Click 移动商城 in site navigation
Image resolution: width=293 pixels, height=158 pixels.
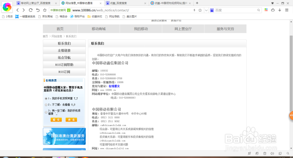(99, 29)
